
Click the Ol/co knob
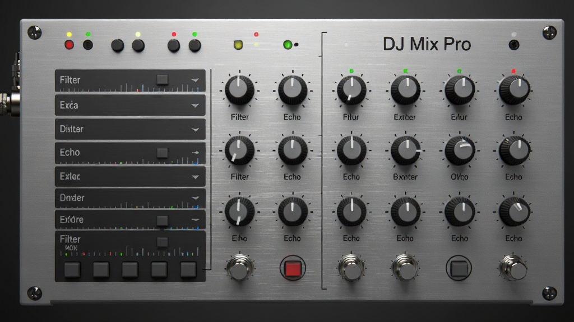tap(460, 150)
